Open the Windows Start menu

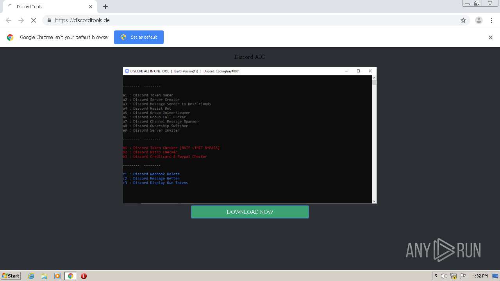[x=11, y=276]
